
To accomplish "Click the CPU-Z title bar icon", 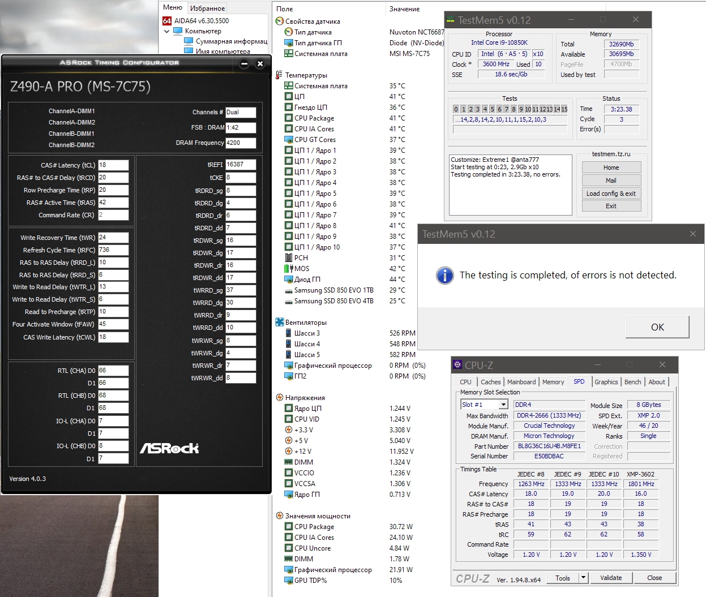I will [x=457, y=365].
